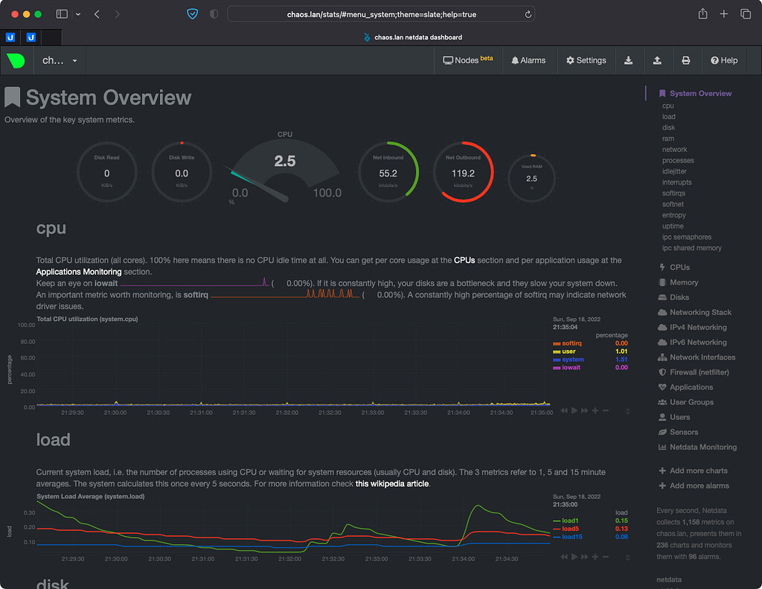Click the load chart play/reset control
The height and width of the screenshot is (589, 762).
coord(574,557)
